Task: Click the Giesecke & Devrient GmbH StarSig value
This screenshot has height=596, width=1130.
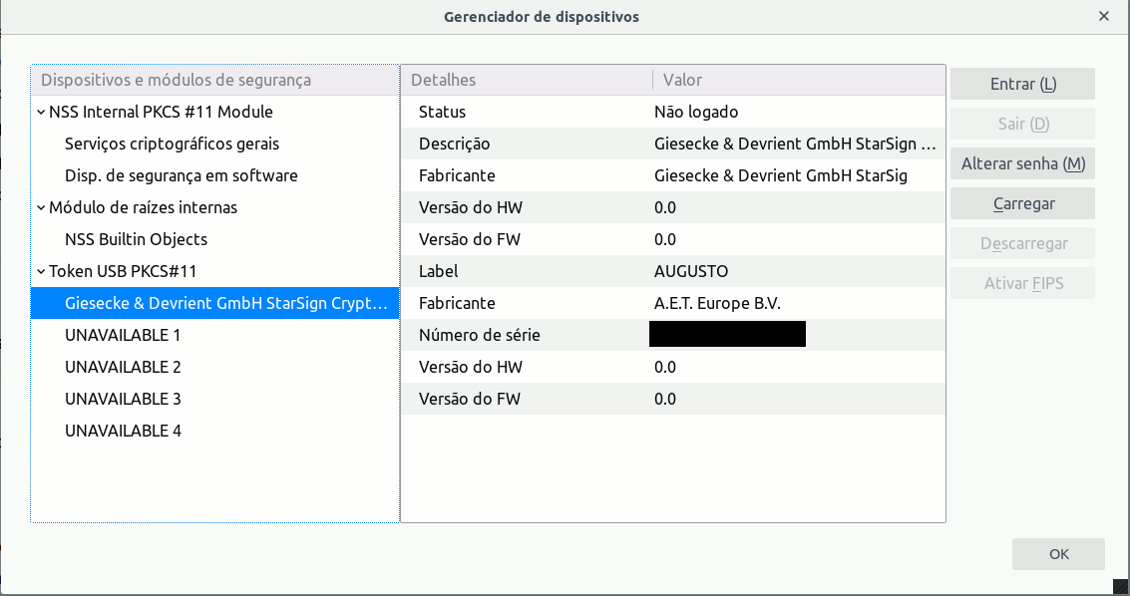Action: (781, 175)
